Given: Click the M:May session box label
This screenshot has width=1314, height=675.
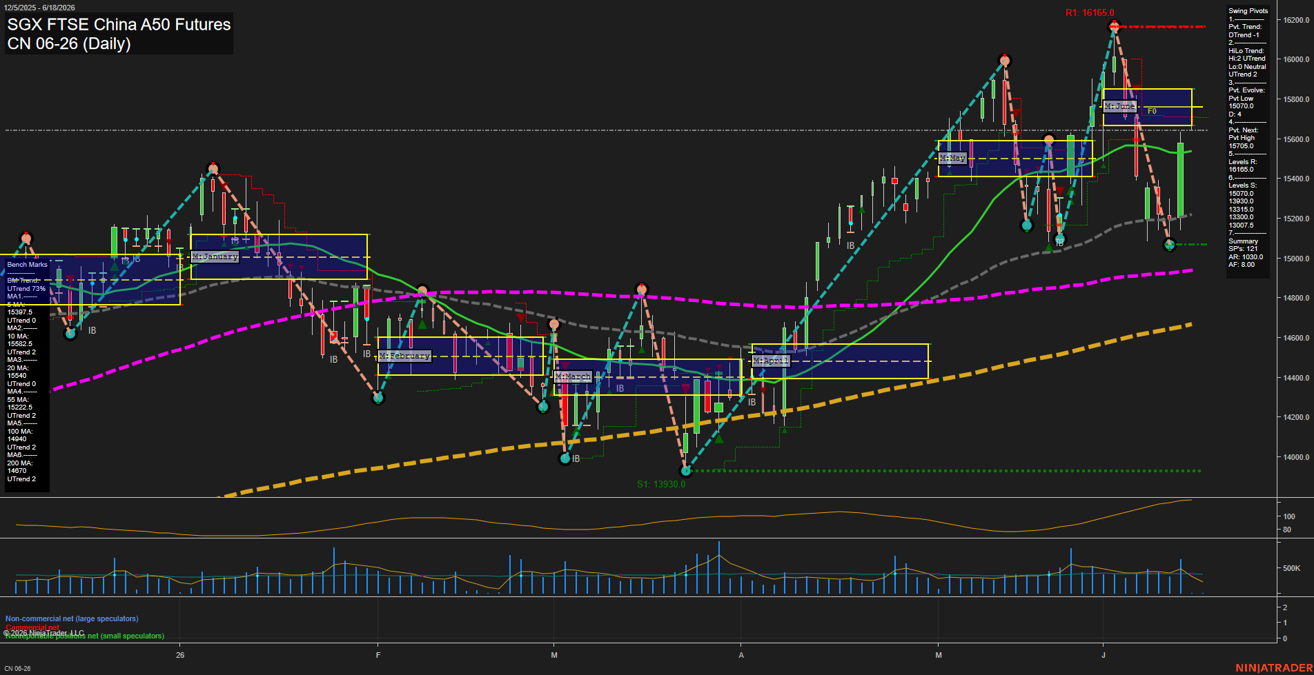Looking at the screenshot, I should coord(952,158).
